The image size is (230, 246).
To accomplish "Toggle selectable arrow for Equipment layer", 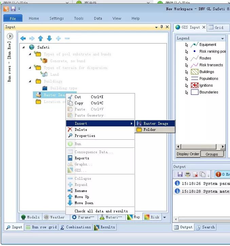I will click(187, 45).
